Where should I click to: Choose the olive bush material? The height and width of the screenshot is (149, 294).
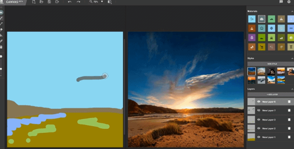click(281, 38)
